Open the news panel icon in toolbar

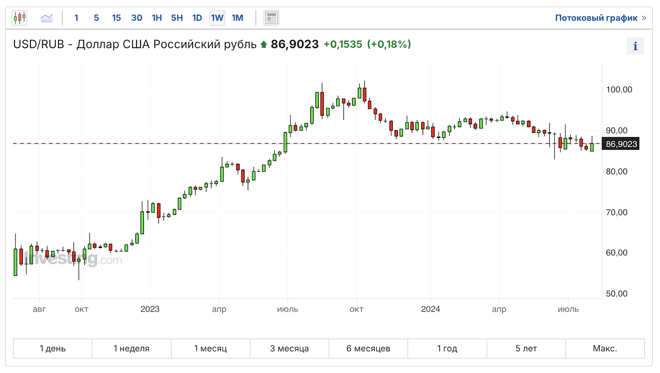[271, 18]
